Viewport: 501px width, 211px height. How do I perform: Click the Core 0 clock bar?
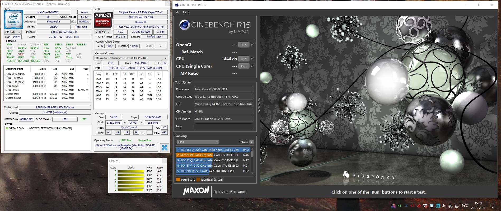point(130,171)
